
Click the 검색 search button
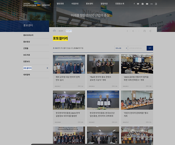click(150, 48)
